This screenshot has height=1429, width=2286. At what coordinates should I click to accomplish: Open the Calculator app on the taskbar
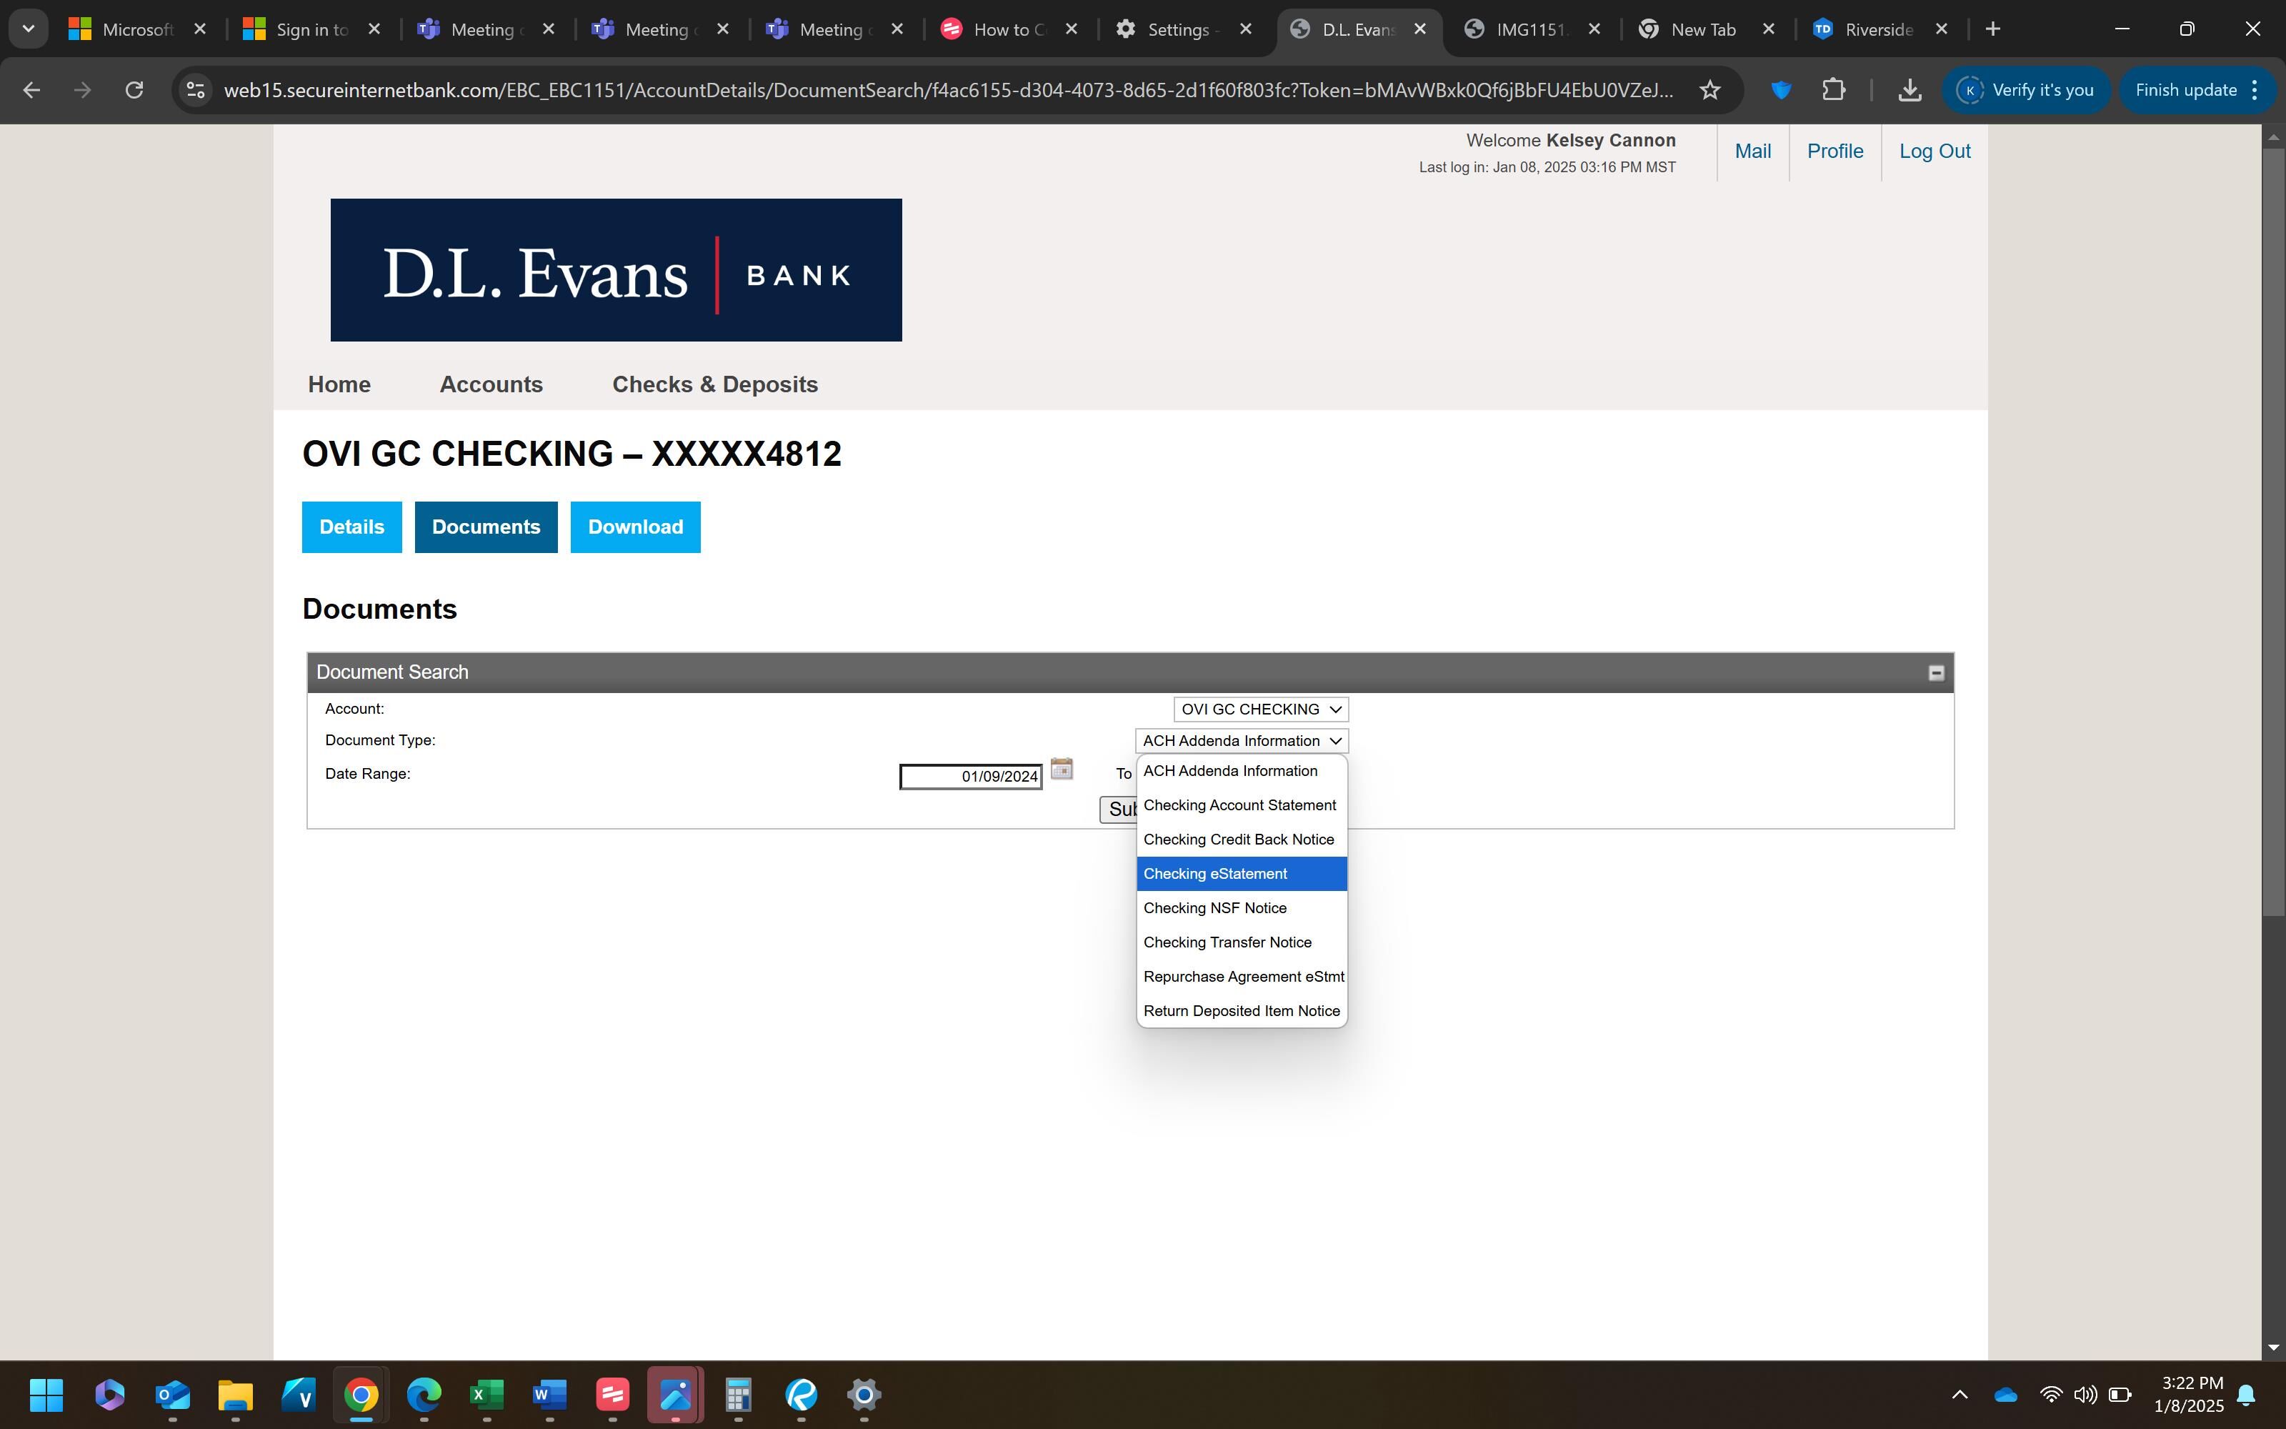(x=738, y=1394)
